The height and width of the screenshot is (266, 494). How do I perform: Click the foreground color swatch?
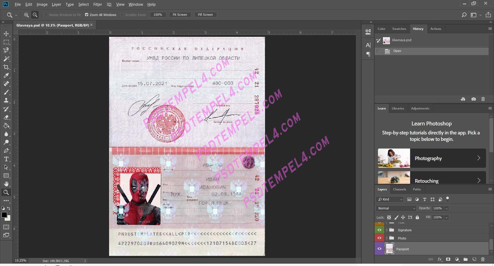coord(4,215)
